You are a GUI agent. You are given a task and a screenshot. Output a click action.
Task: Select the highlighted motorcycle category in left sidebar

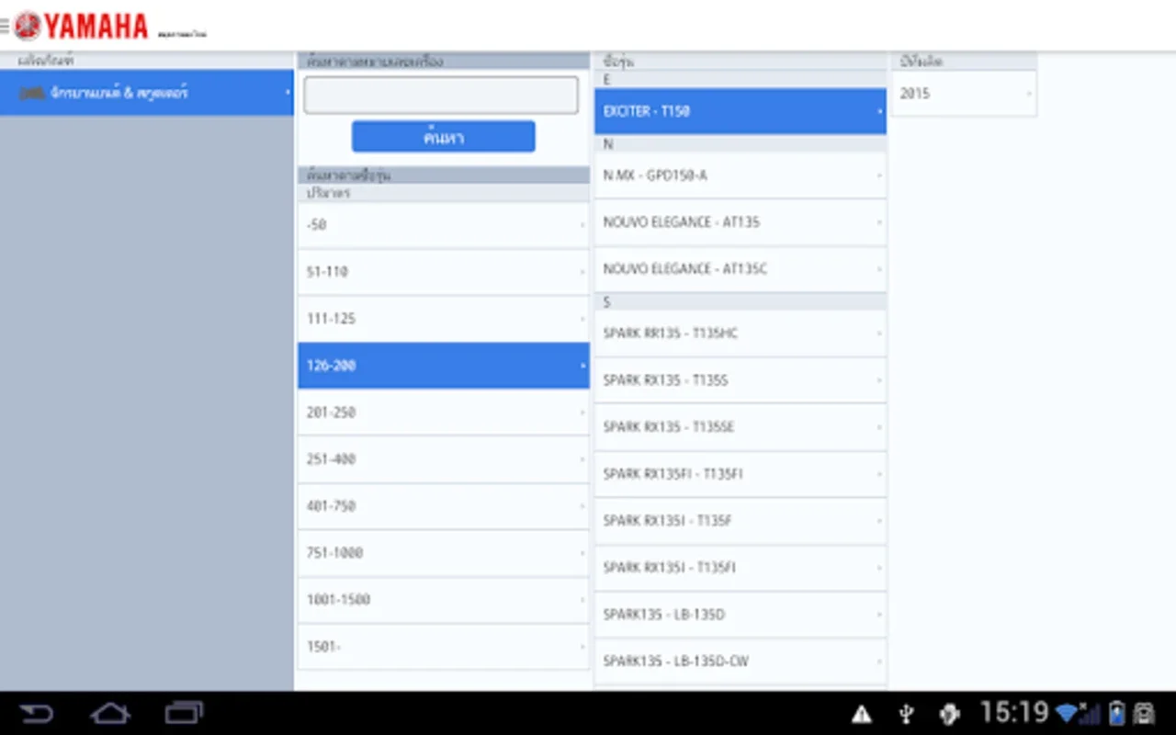147,93
